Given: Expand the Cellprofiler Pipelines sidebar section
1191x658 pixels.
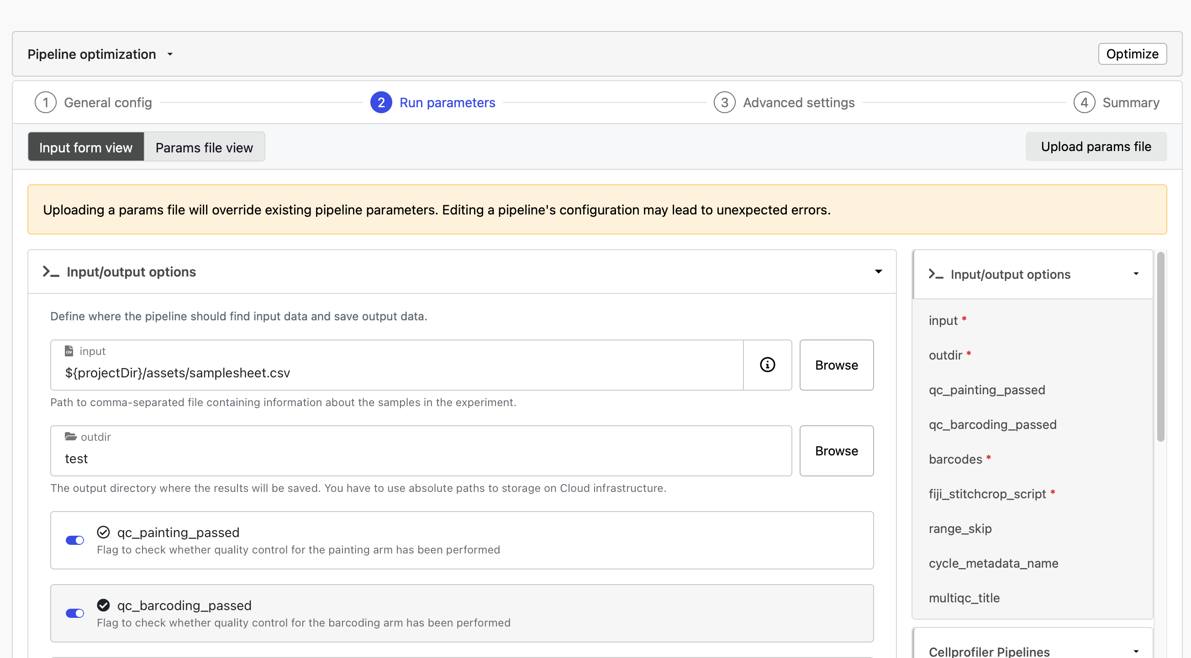Looking at the screenshot, I should click(x=1136, y=651).
